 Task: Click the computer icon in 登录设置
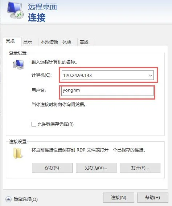19,65
